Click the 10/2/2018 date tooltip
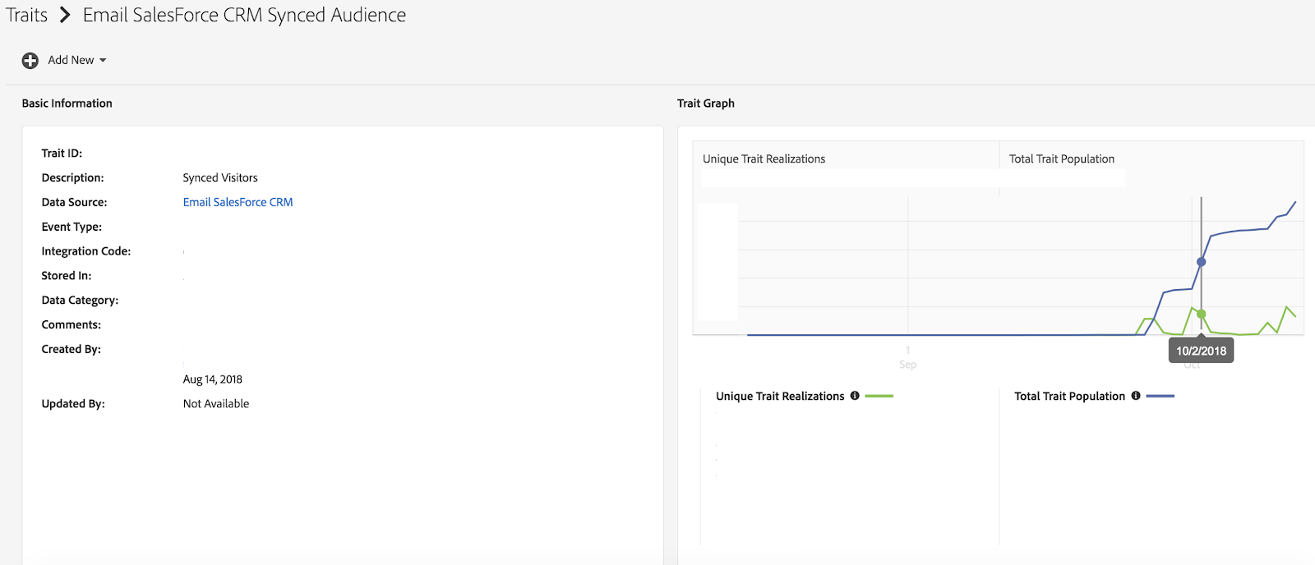 coord(1201,351)
